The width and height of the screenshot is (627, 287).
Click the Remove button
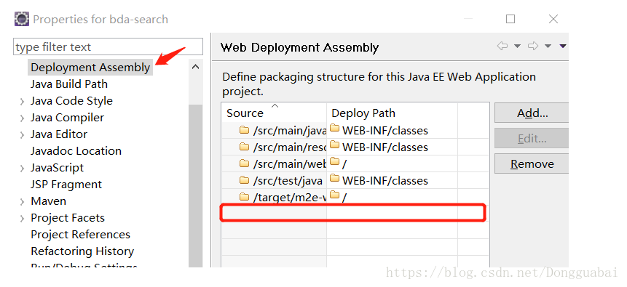click(532, 163)
